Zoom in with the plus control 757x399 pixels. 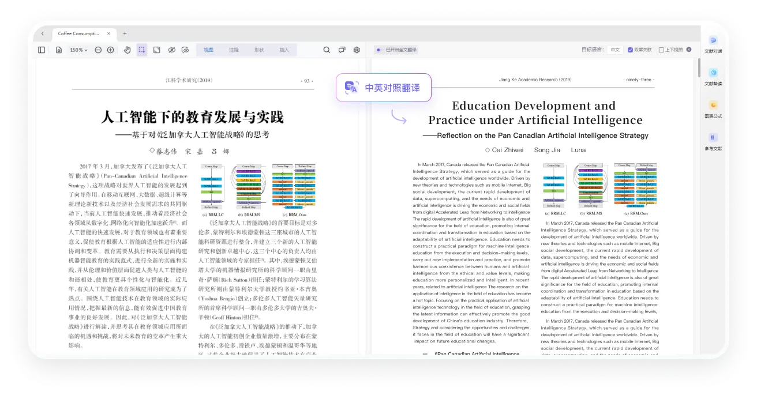tap(111, 50)
